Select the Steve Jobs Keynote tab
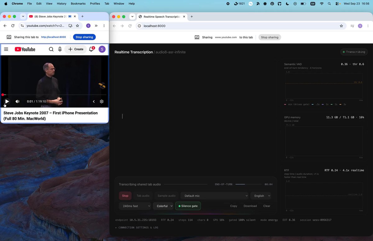373x241 pixels. click(50, 16)
